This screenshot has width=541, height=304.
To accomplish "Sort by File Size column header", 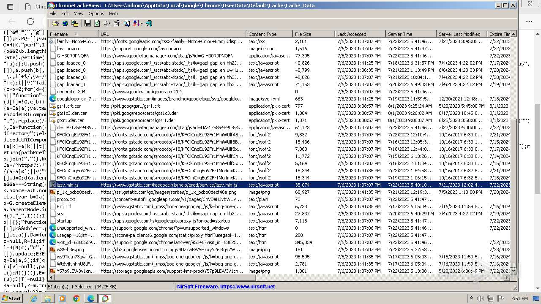I will coord(314,34).
